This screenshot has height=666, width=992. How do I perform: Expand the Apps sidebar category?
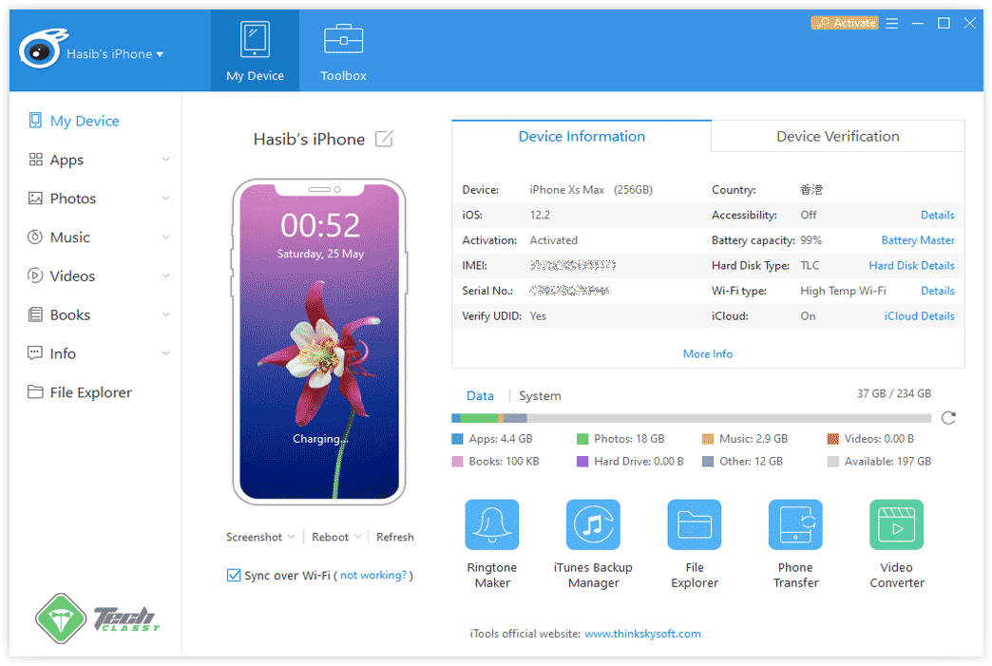(165, 160)
